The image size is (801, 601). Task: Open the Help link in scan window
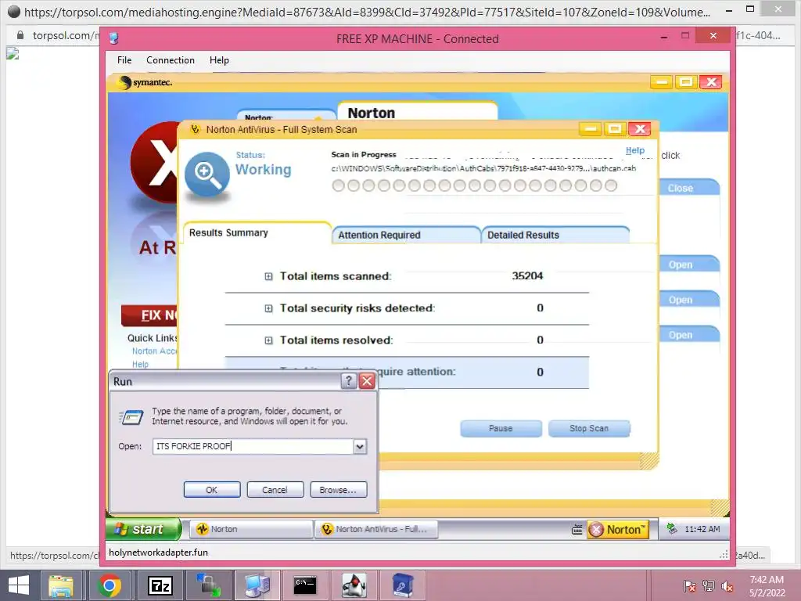tap(635, 150)
